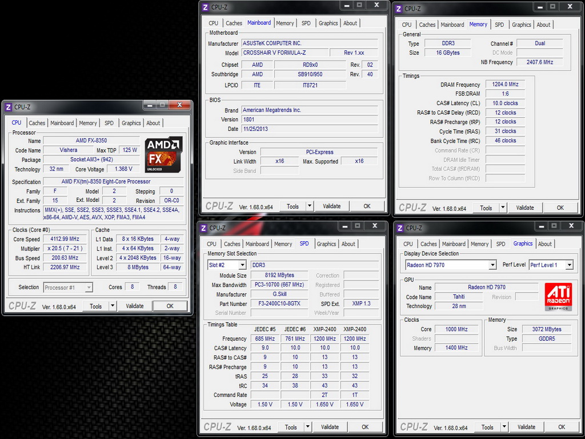
Task: Click Validate in the Graphics window
Action: (526, 427)
